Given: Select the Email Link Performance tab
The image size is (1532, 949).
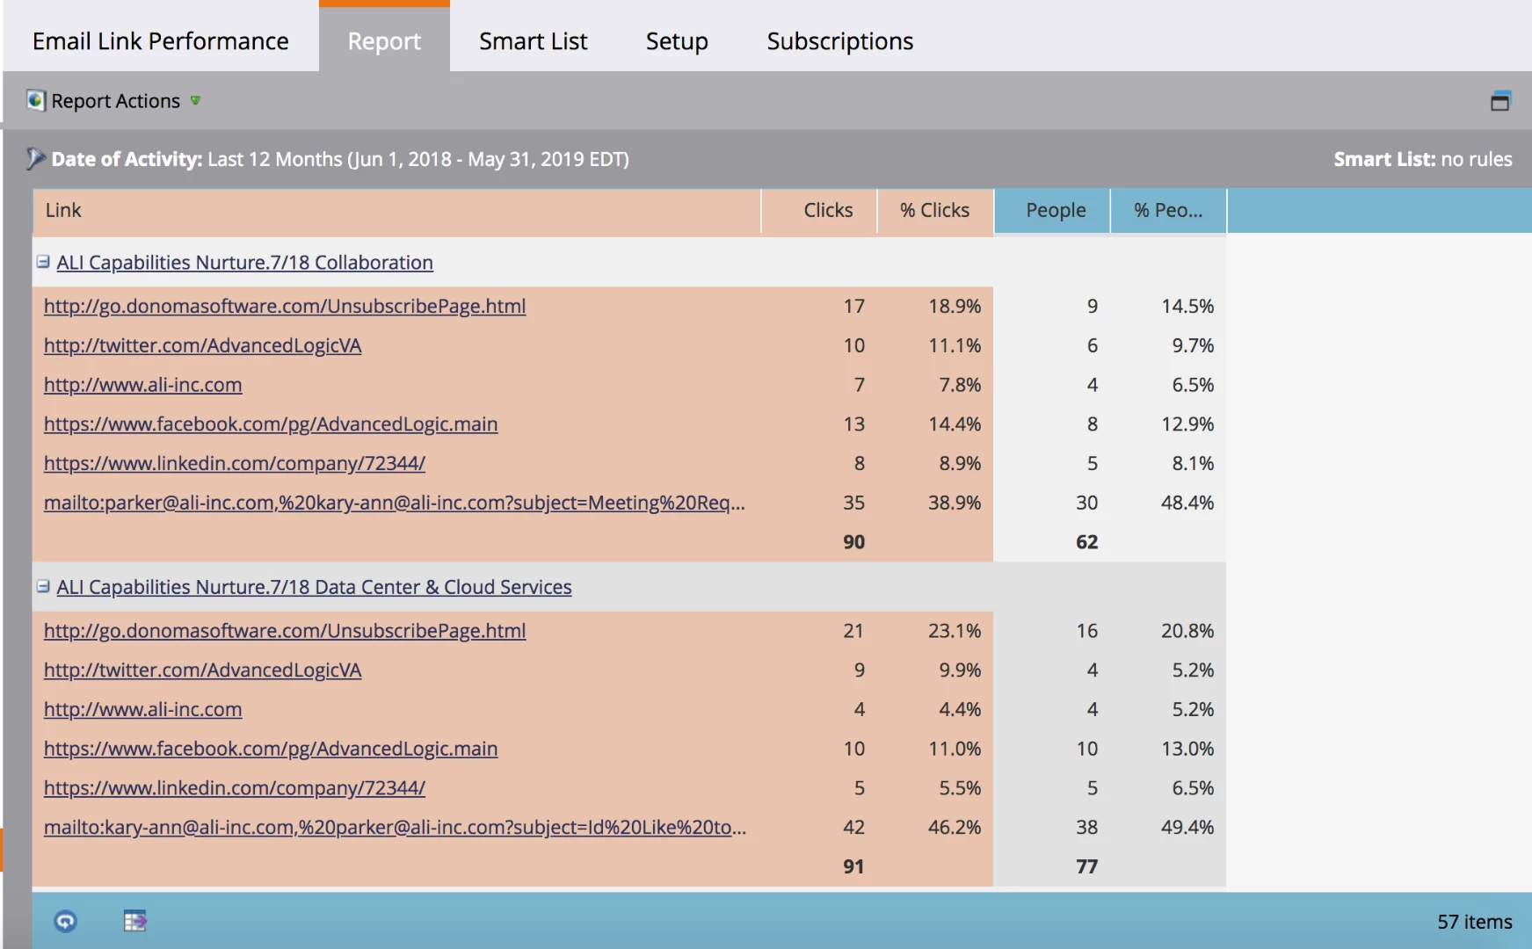Looking at the screenshot, I should pos(161,40).
